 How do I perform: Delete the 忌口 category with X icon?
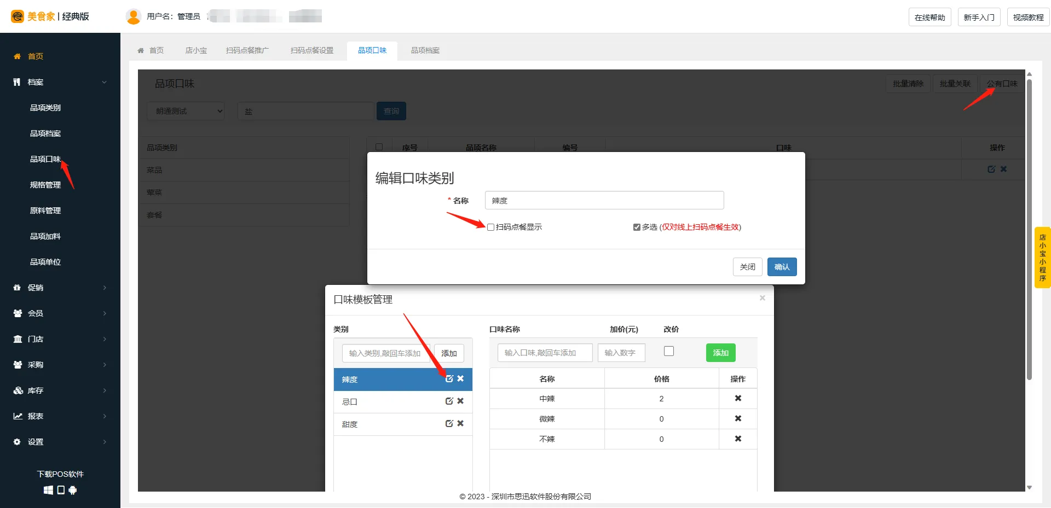click(x=460, y=401)
